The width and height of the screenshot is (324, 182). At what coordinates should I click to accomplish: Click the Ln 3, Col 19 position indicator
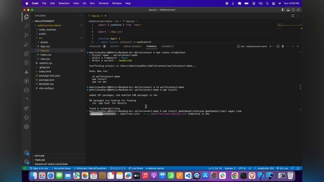(215, 168)
